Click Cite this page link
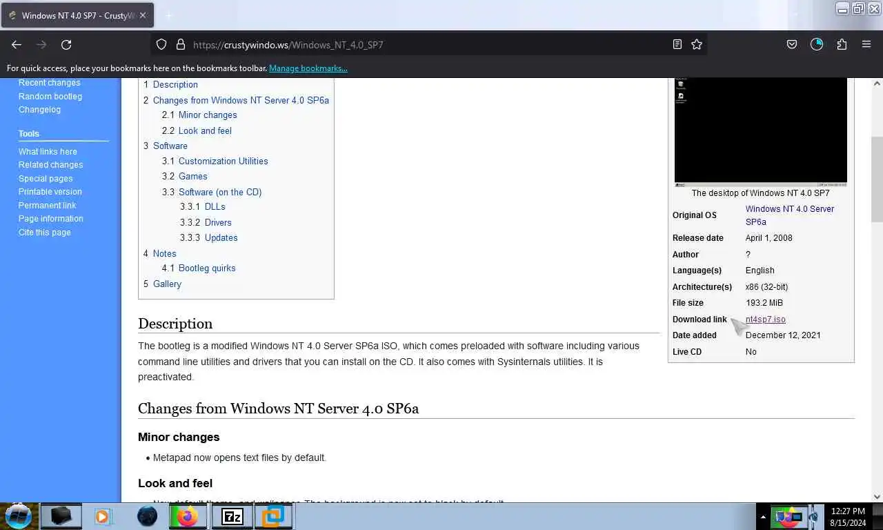The image size is (883, 530). click(45, 233)
